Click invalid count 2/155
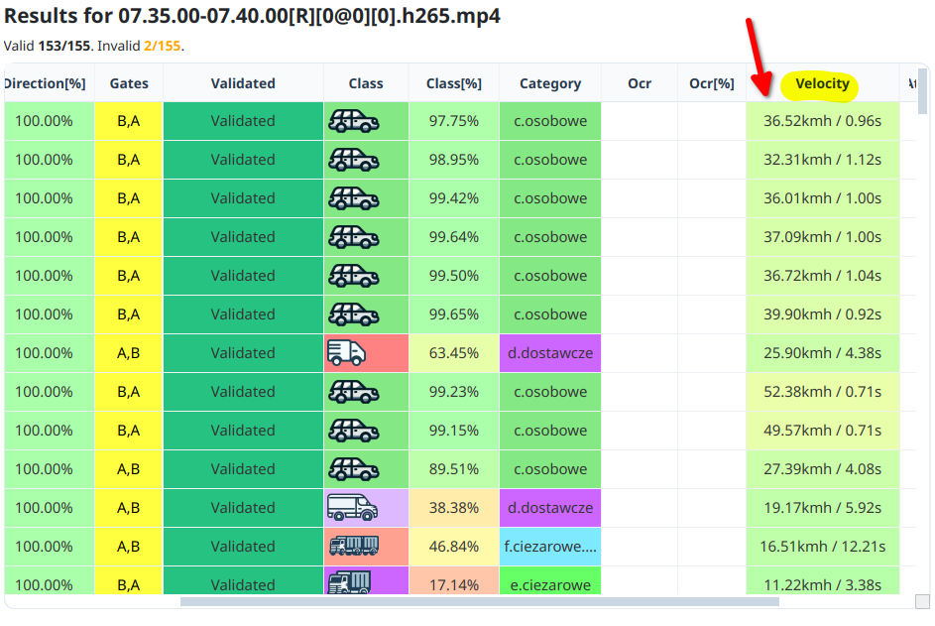Image resolution: width=935 pixels, height=626 pixels. coord(163,46)
